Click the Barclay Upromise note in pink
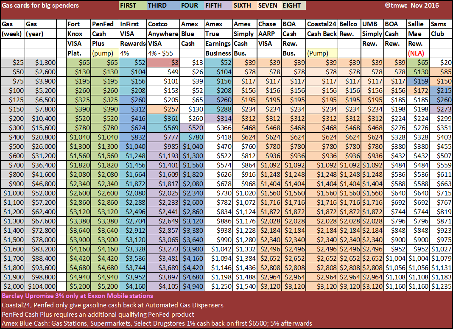This screenshot has width=453, height=329. [78, 296]
